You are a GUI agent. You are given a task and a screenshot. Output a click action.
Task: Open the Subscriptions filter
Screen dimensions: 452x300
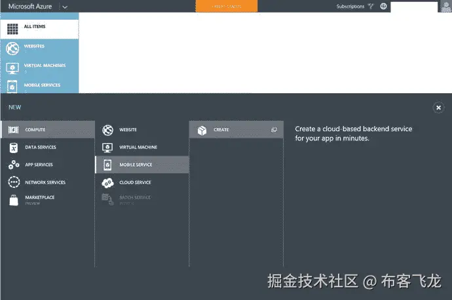click(x=350, y=7)
